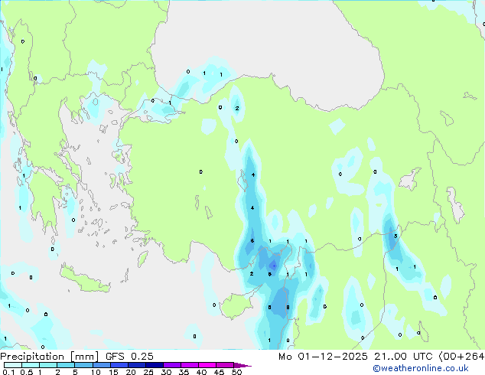This screenshot has width=485, height=375.
Task: Pick the 20–25 mm dark blue swatch
Action: point(136,365)
